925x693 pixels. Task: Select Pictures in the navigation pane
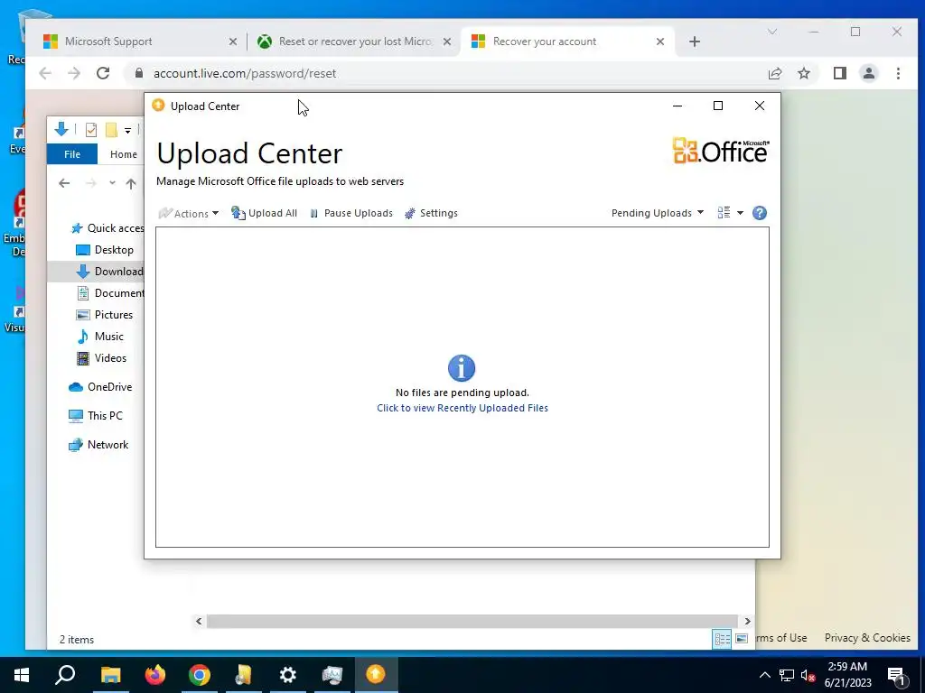tap(105, 315)
